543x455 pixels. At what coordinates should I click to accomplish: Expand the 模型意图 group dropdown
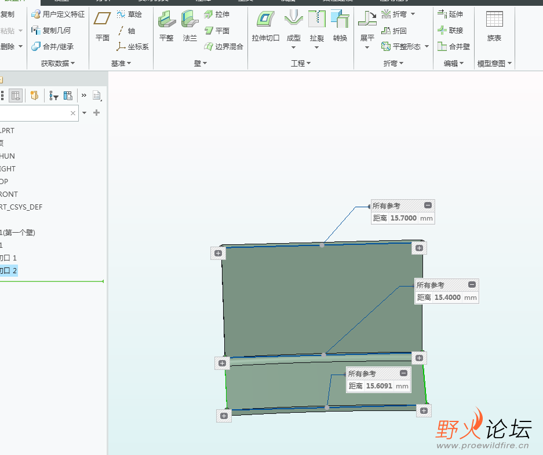[494, 63]
